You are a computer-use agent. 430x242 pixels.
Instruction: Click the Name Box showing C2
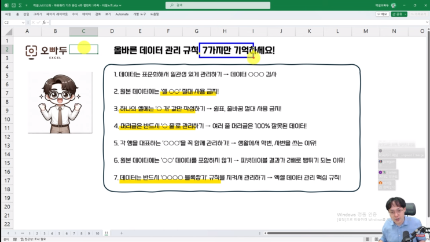click(x=12, y=23)
